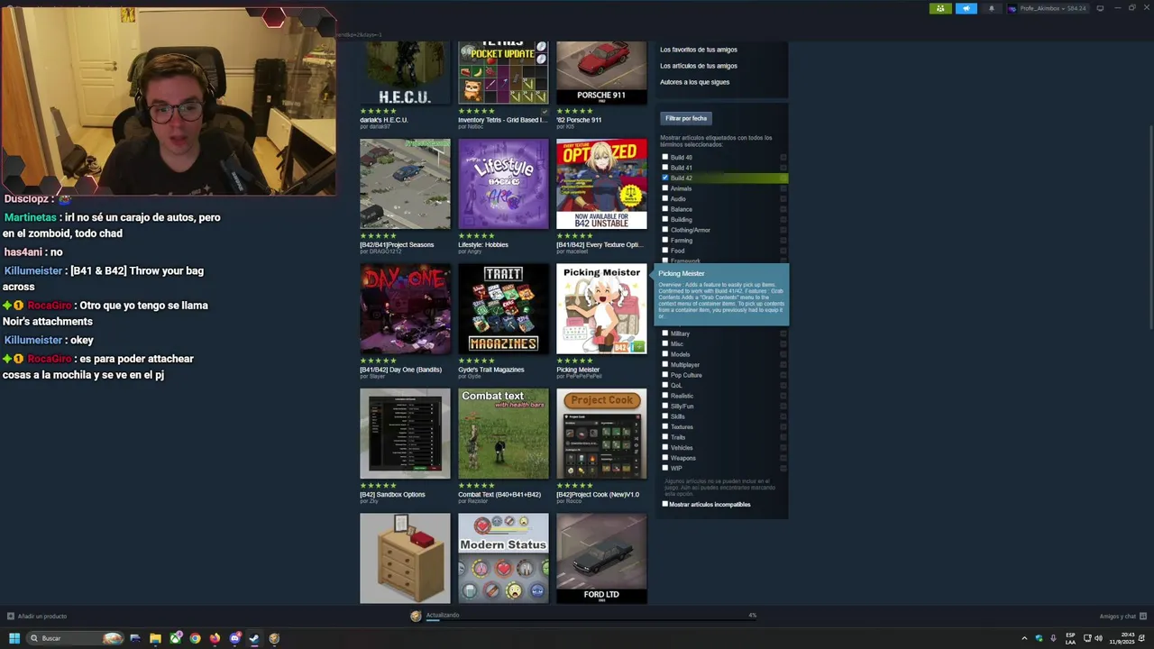Screen dimensions: 1154x649
Task: Enable the Clothing/Armor tag checkbox
Action: (665, 230)
